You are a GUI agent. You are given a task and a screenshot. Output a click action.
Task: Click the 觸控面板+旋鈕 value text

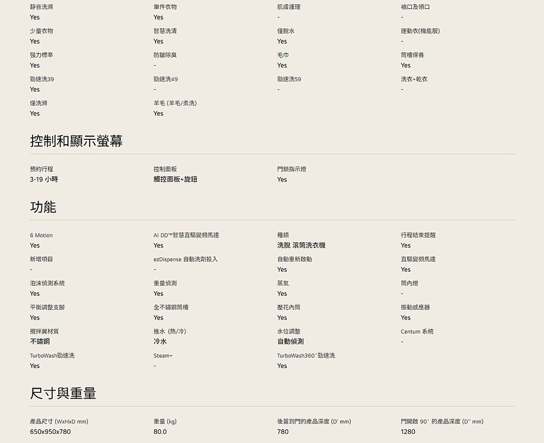coord(175,180)
